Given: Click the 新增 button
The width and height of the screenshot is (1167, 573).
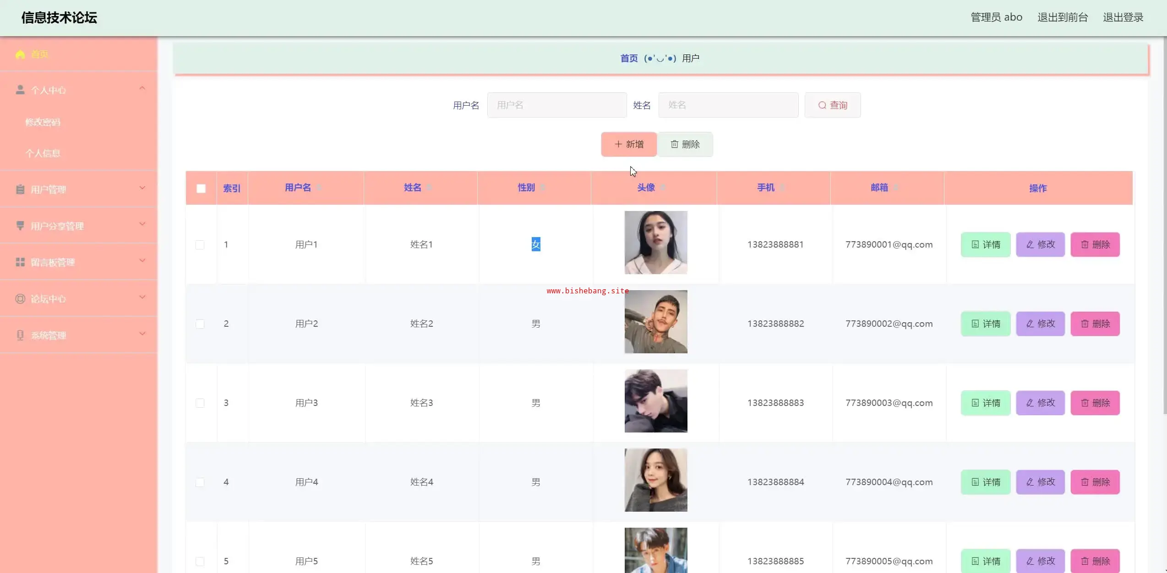Looking at the screenshot, I should (629, 145).
